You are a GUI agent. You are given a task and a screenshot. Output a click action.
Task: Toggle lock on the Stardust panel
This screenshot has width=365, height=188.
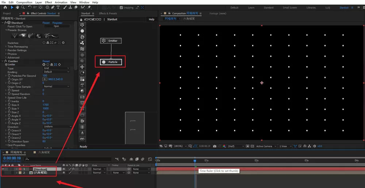81,20
